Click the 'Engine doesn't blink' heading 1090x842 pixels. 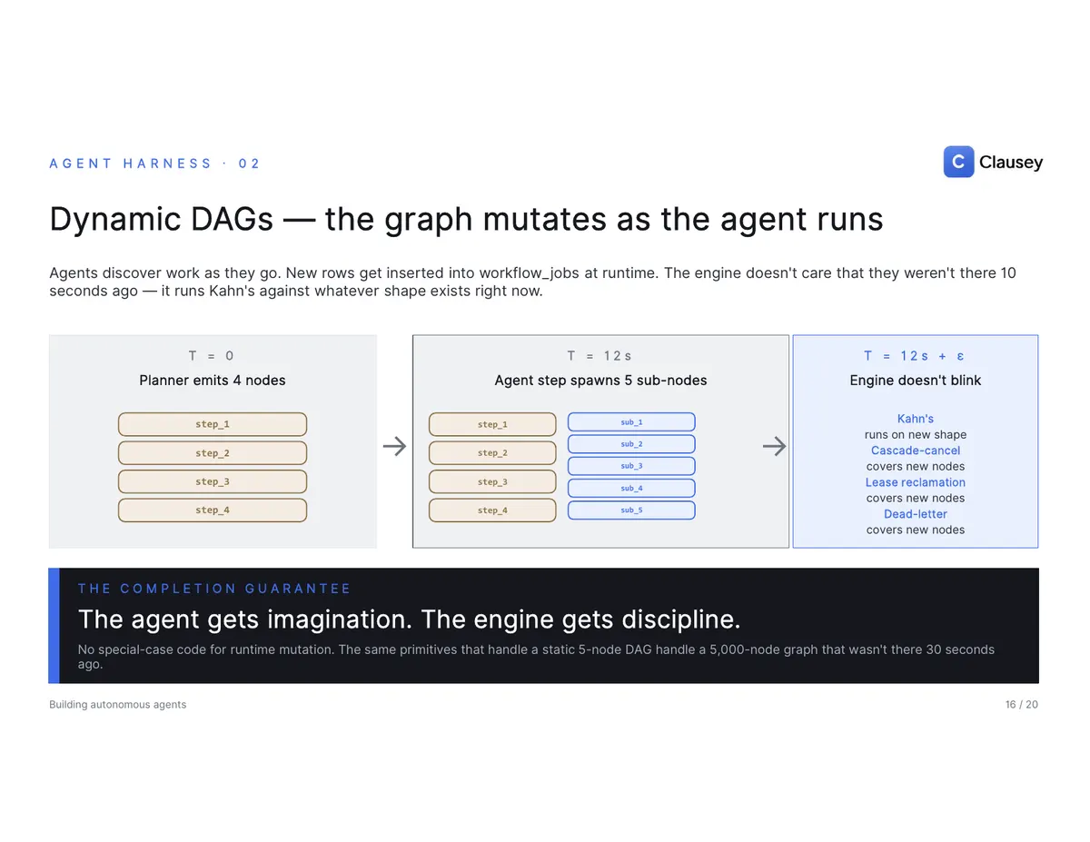coord(916,381)
